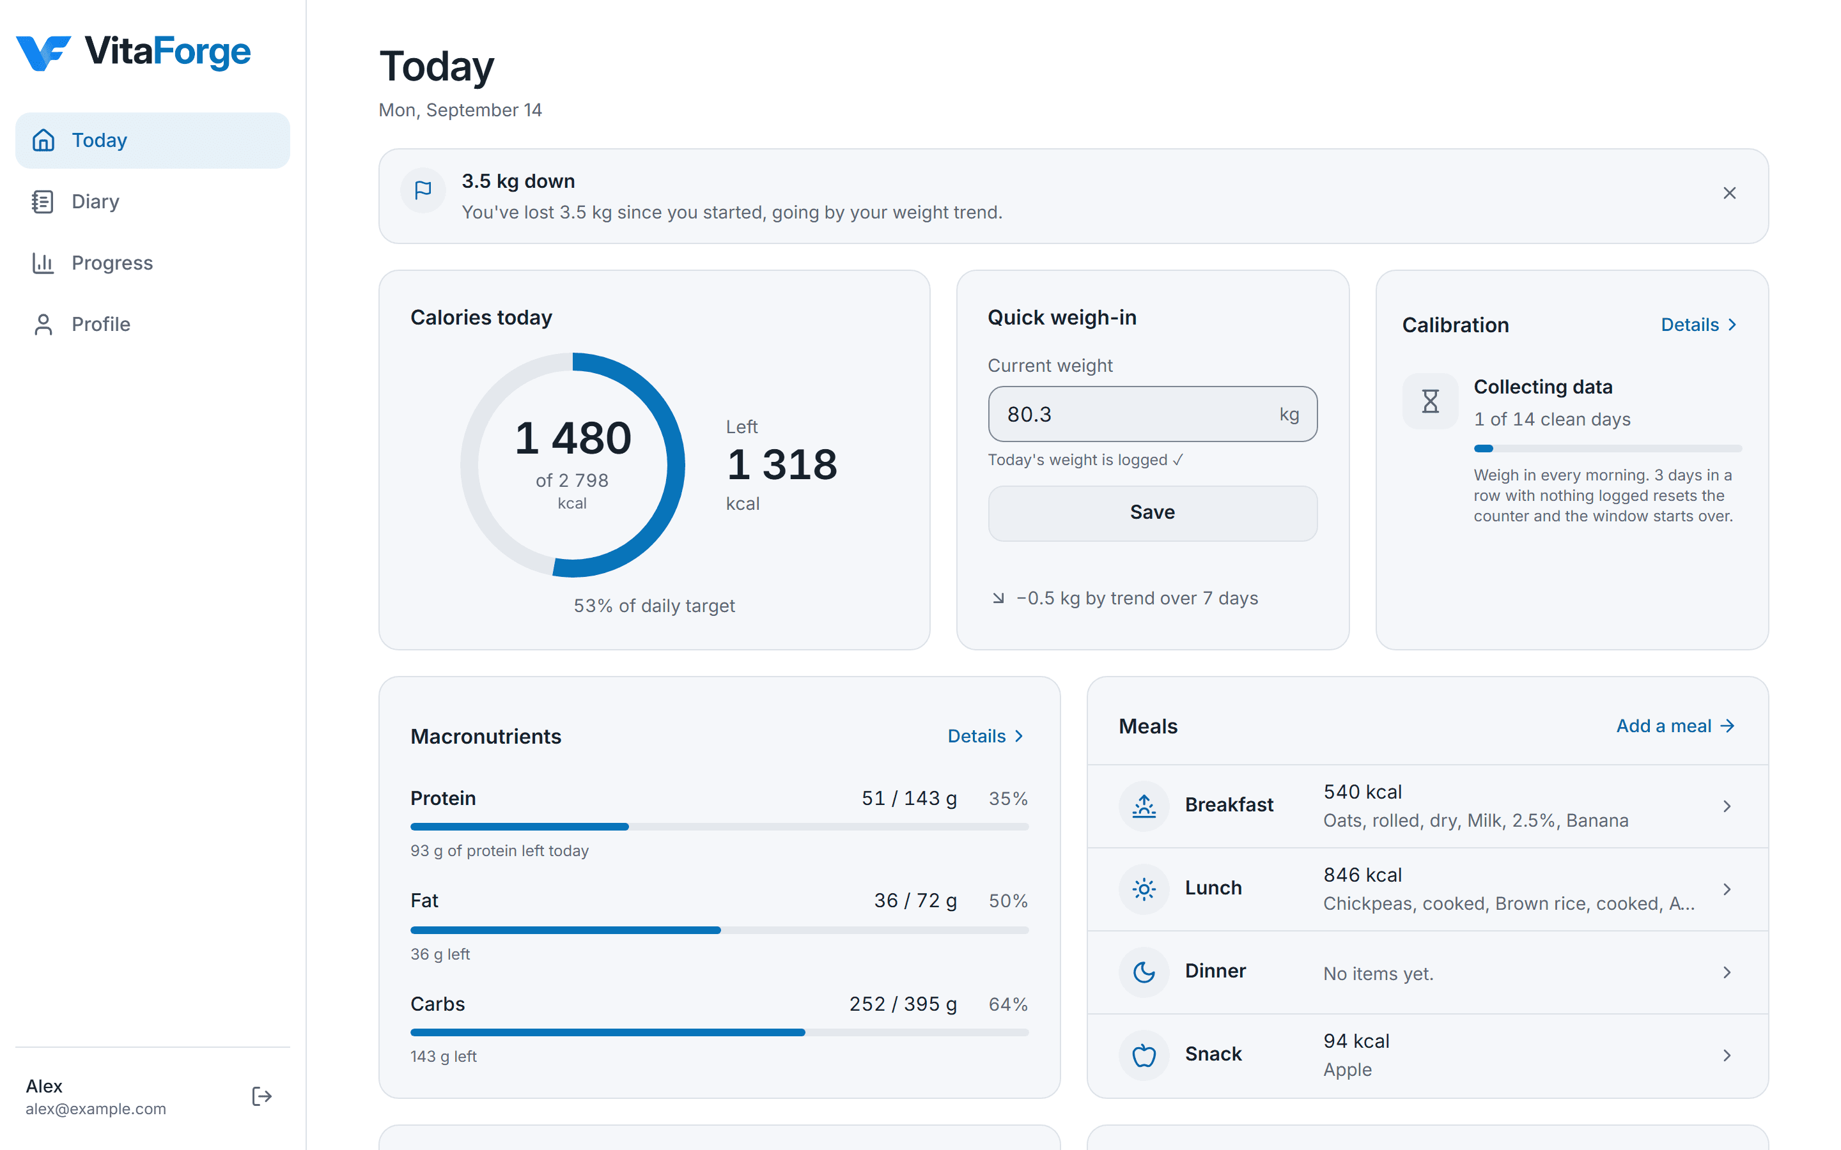Click the downward trend arrow icon
The height and width of the screenshot is (1150, 1841).
pos(998,599)
